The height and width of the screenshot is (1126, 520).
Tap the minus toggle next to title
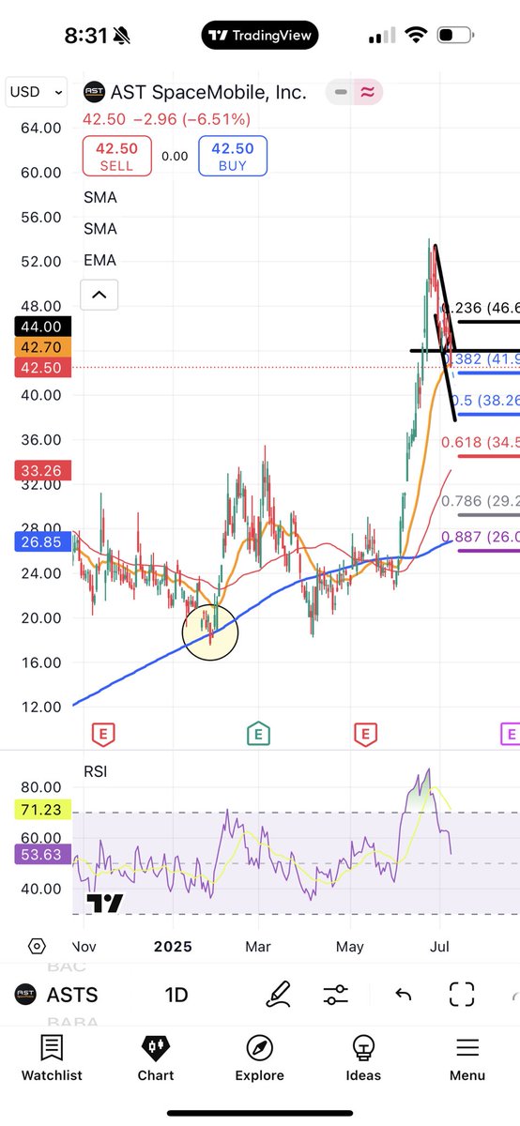(x=339, y=92)
